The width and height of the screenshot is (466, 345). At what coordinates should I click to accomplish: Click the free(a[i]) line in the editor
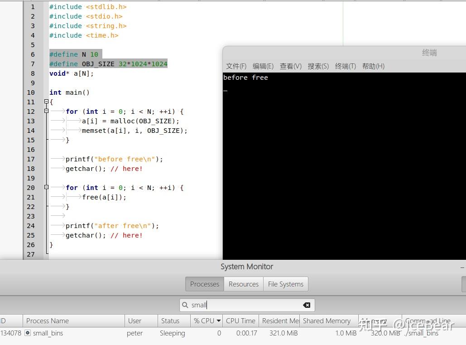(x=104, y=197)
